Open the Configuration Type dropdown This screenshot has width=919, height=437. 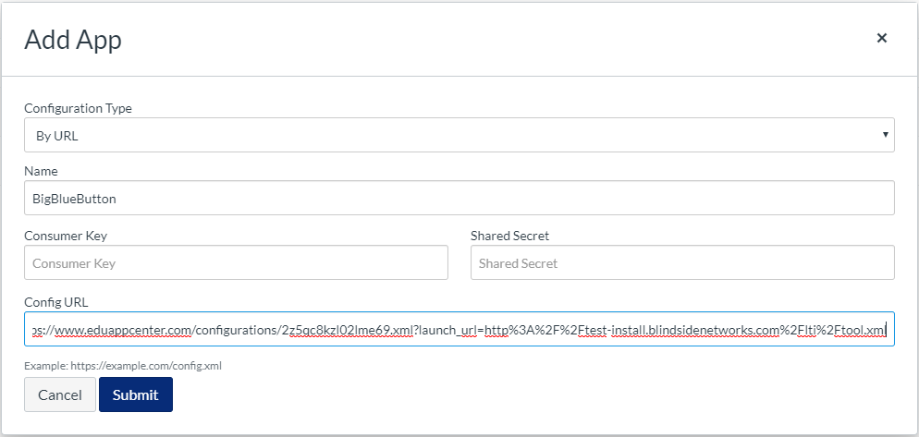(x=459, y=135)
